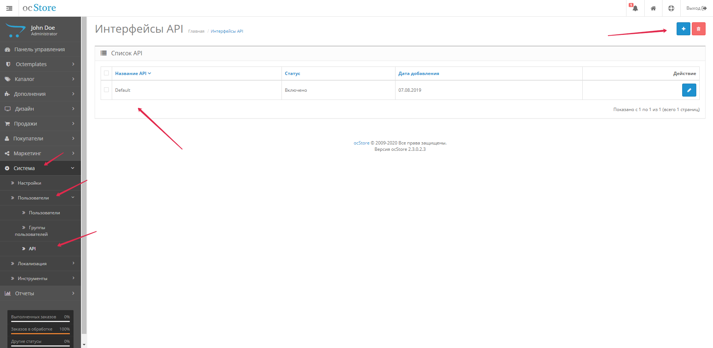The width and height of the screenshot is (713, 348).
Task: Open the API menu item in sidebar
Action: pyautogui.click(x=40, y=249)
